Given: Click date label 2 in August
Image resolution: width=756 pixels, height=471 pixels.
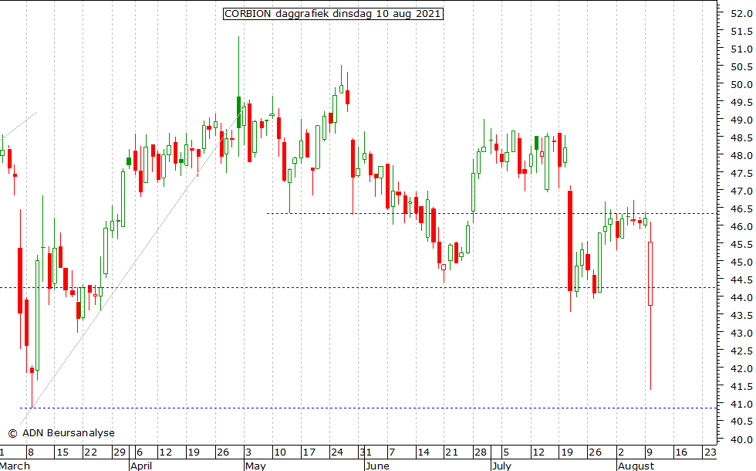Looking at the screenshot, I should 621,452.
